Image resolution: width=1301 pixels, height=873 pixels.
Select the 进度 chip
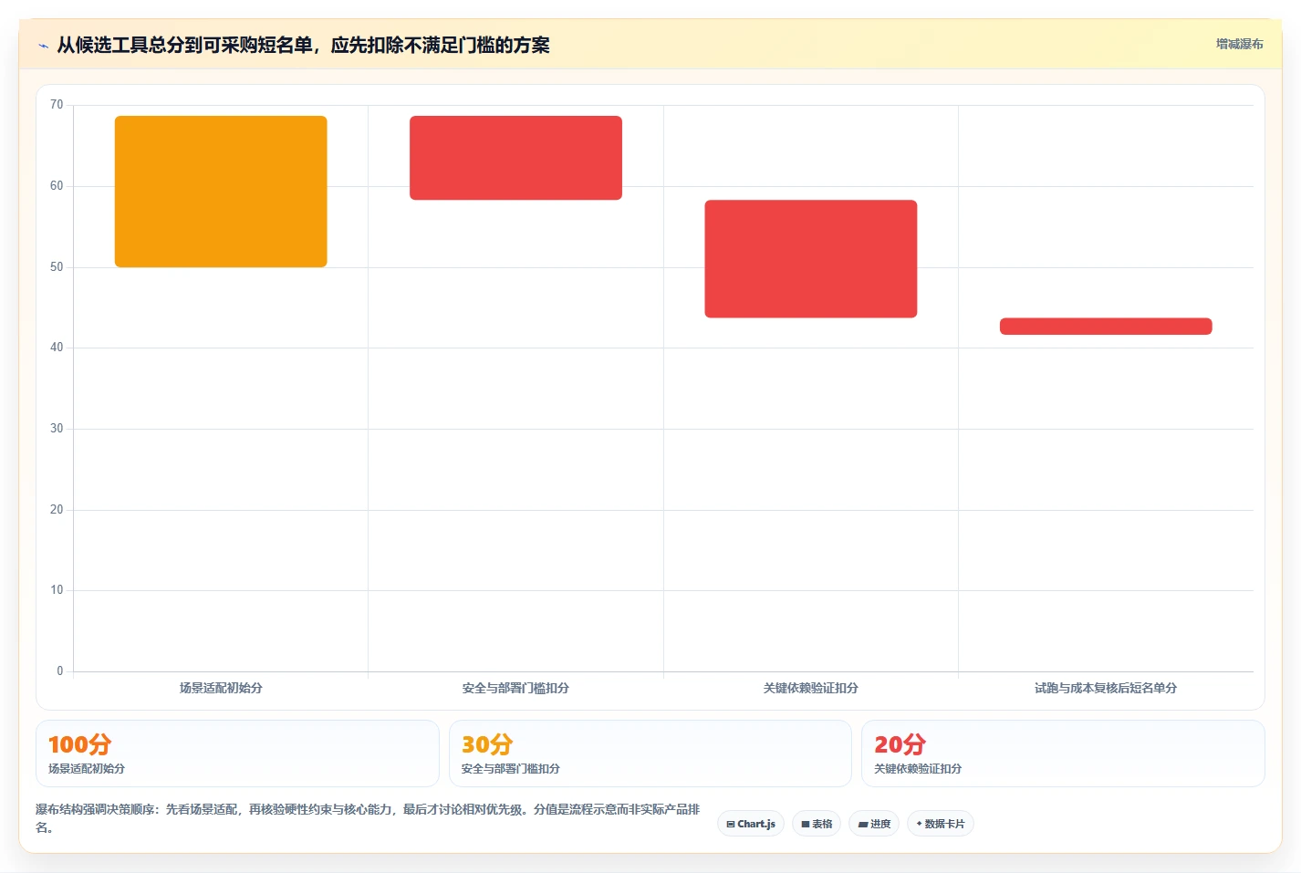(874, 824)
